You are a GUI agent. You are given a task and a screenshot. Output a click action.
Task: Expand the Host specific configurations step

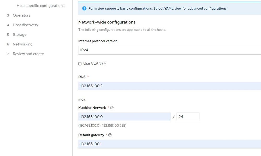[40, 5]
